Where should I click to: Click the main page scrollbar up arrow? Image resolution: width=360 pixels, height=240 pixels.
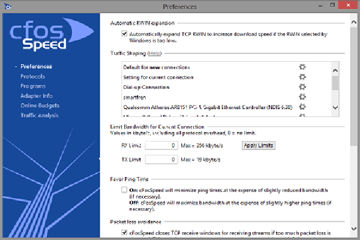point(354,22)
